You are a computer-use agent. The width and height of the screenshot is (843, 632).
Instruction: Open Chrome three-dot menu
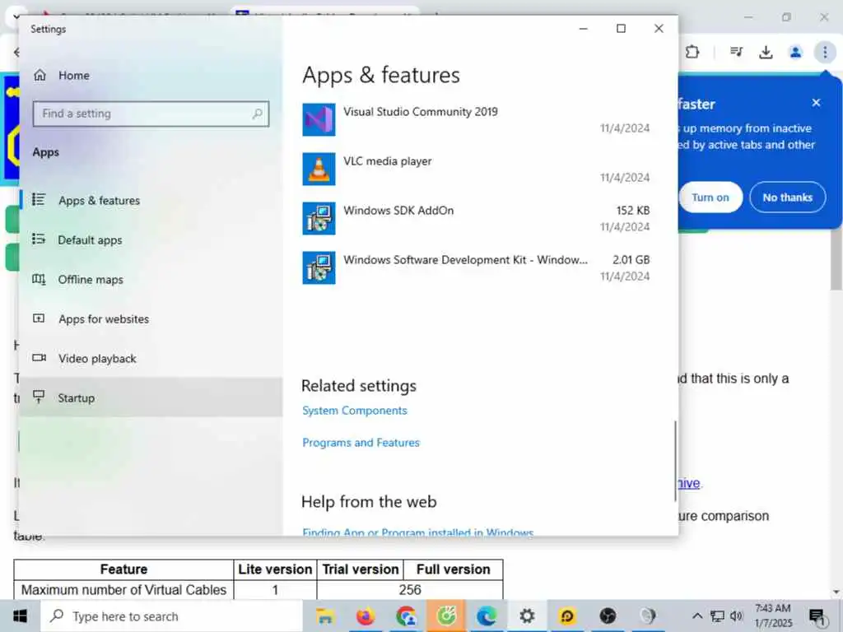(825, 52)
